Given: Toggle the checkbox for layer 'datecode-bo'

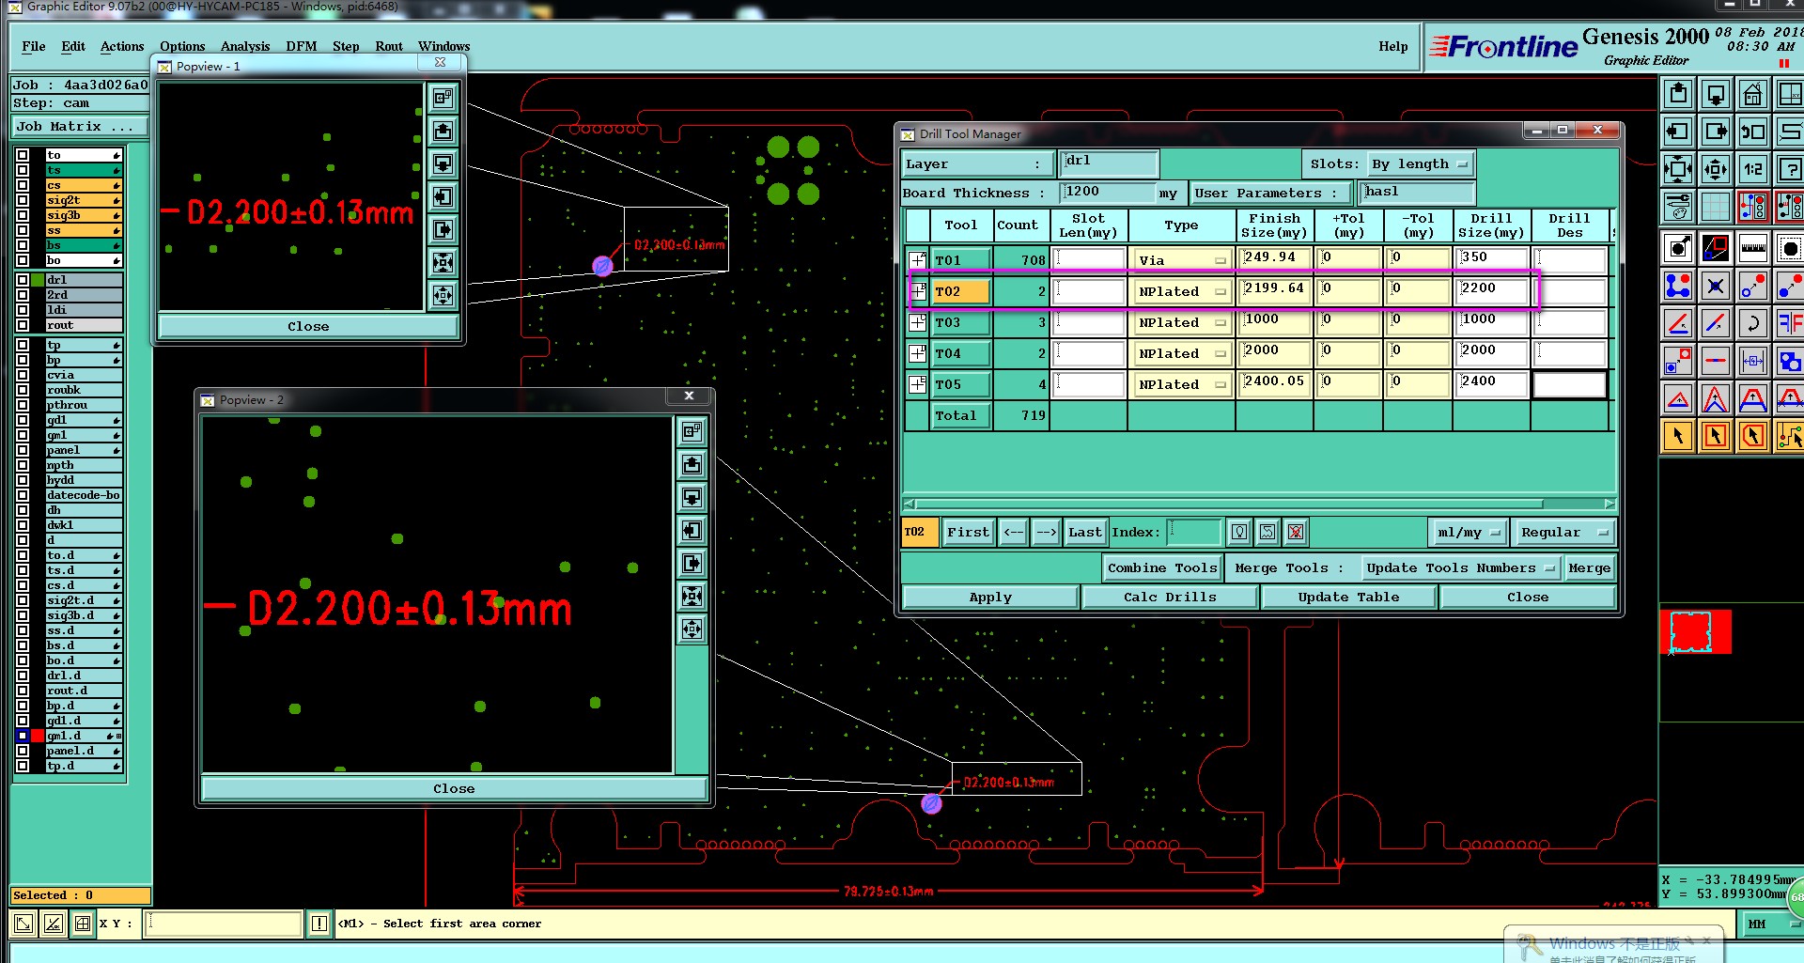Looking at the screenshot, I should tap(23, 495).
